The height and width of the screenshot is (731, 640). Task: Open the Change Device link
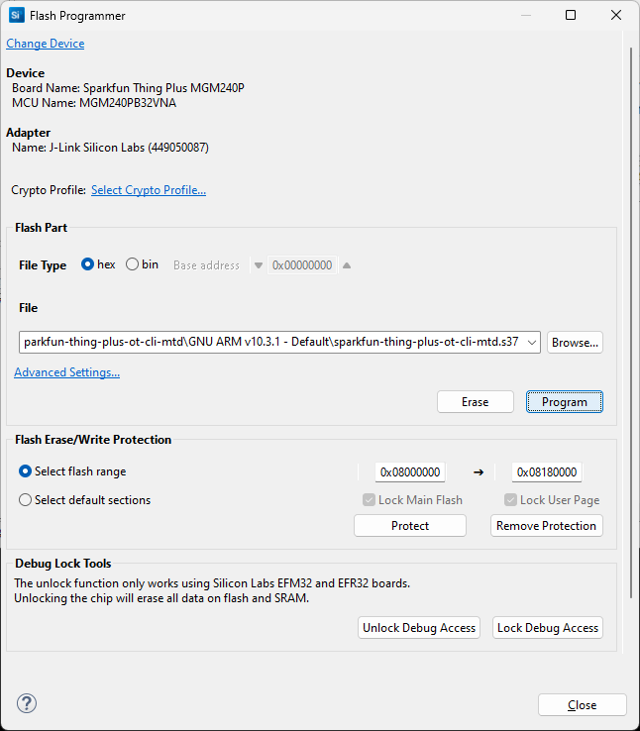click(x=46, y=44)
